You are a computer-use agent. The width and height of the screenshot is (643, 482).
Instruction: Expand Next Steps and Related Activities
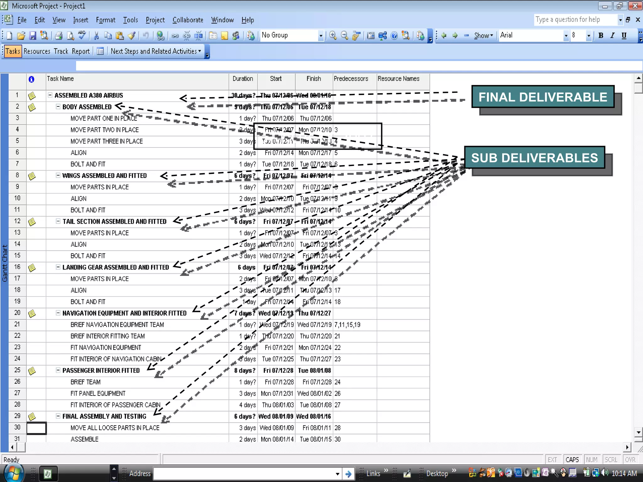(x=156, y=51)
